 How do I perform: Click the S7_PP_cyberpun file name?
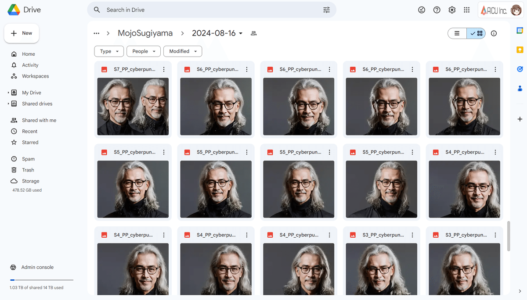coord(134,69)
